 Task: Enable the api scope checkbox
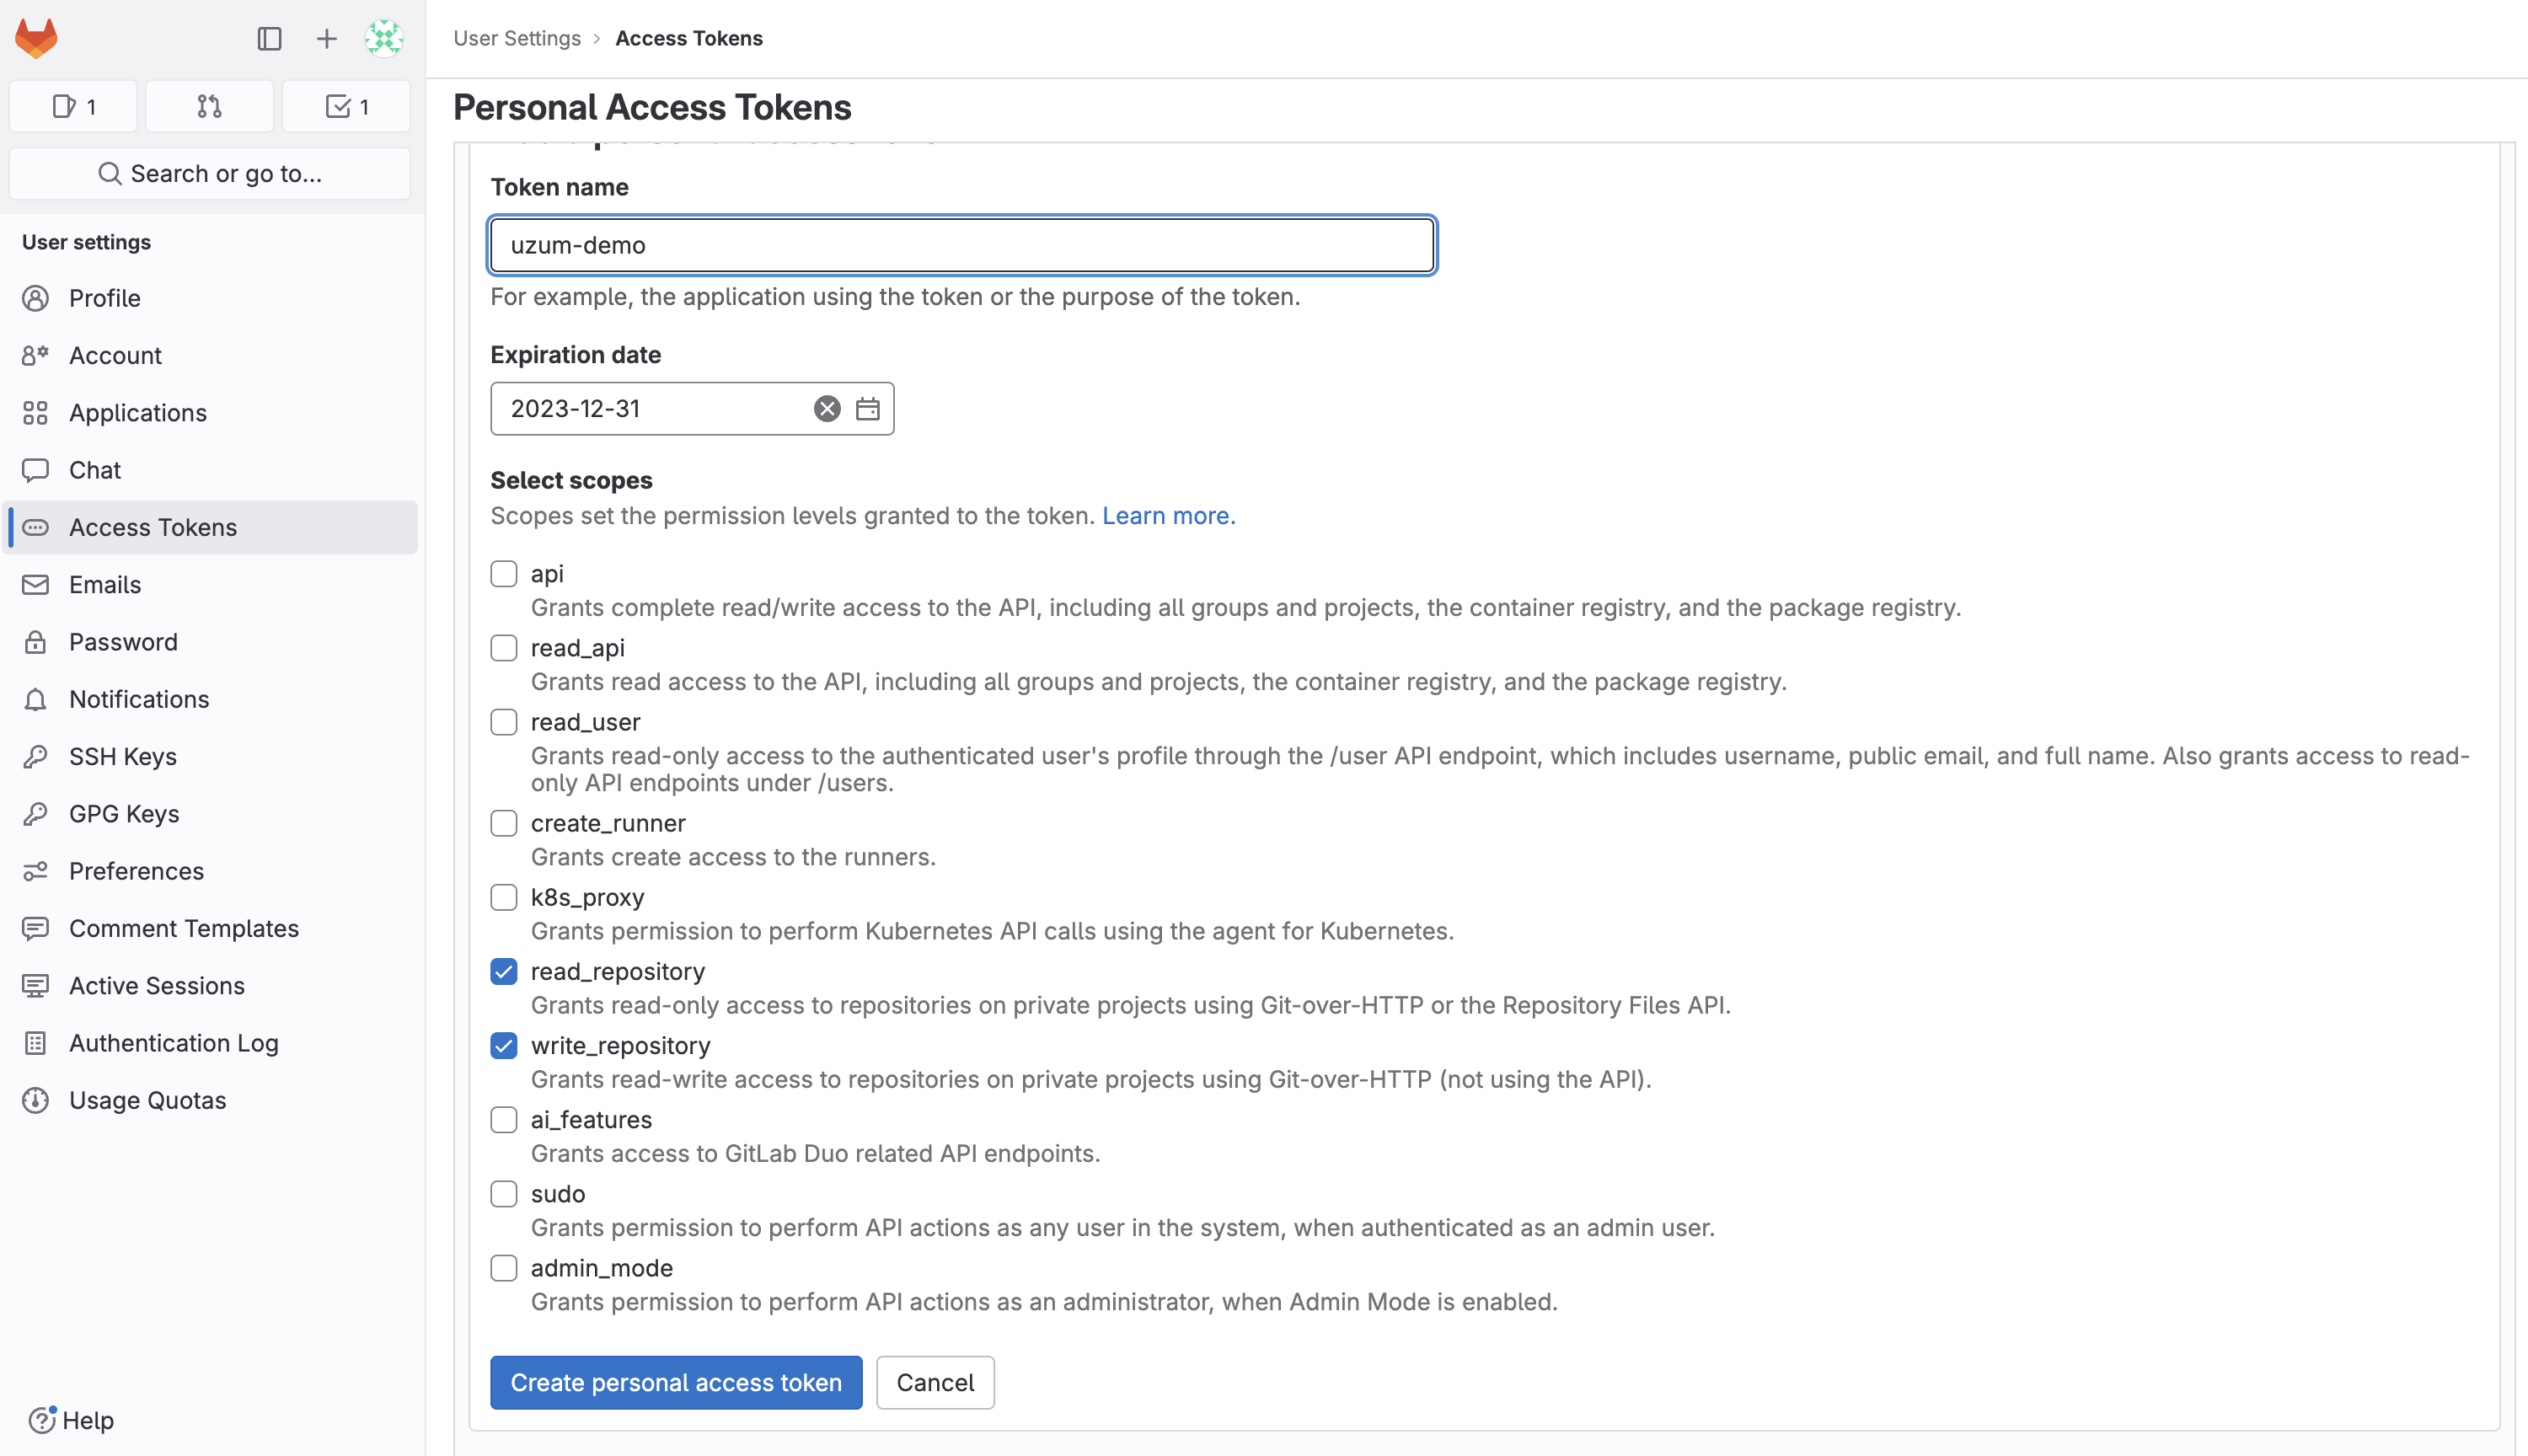coord(504,573)
